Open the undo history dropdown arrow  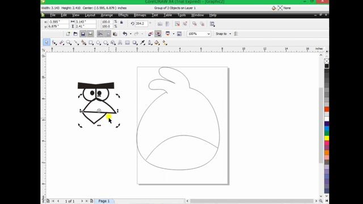[x=130, y=34]
